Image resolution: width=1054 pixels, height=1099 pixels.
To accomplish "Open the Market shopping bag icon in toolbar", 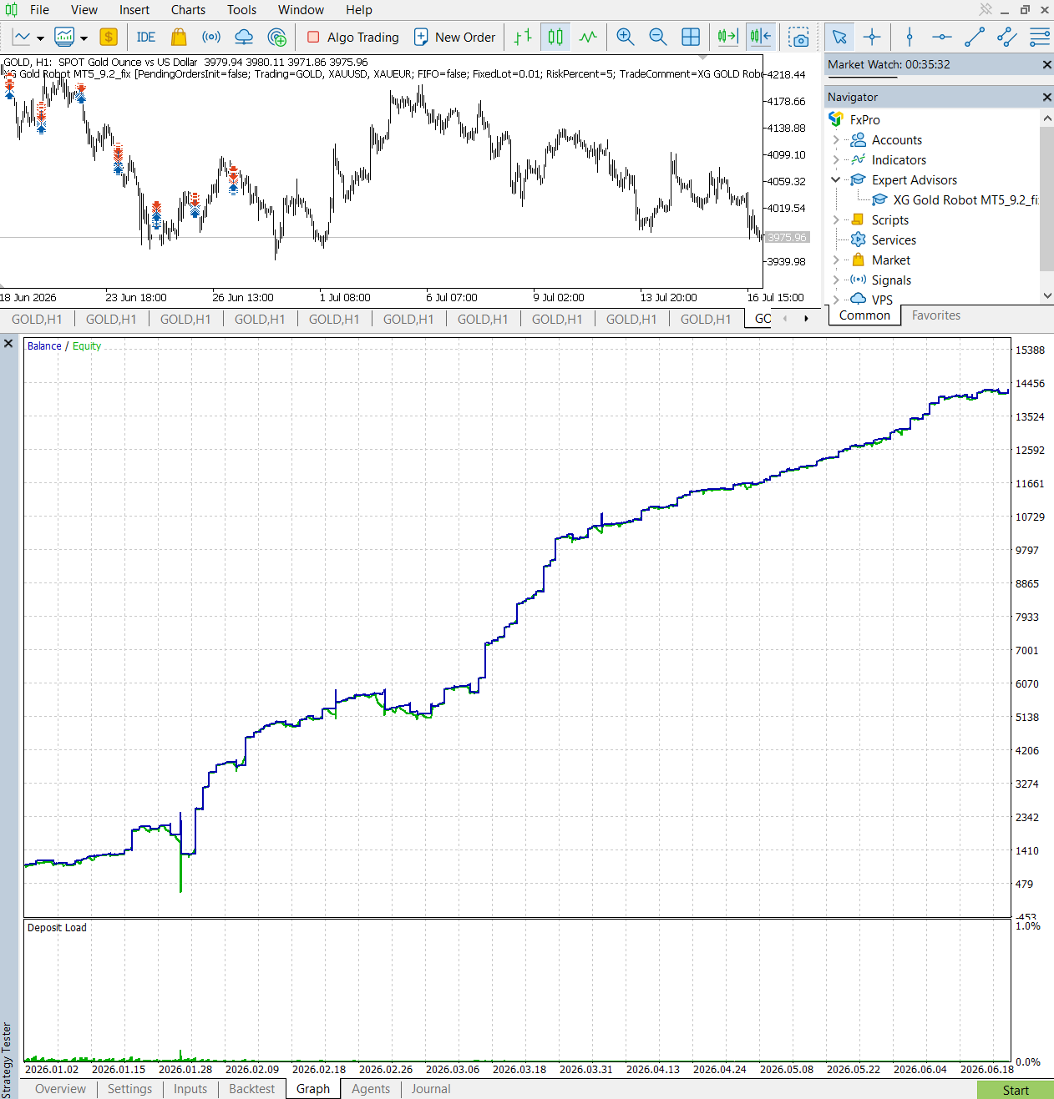I will [179, 37].
